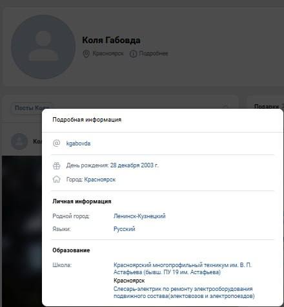The height and width of the screenshot is (307, 284).
Task: Click the Русский language link
Action: [x=125, y=229]
